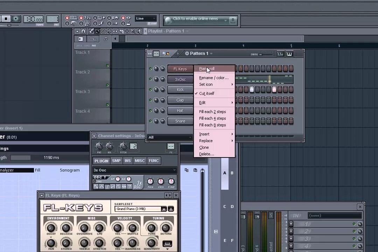This screenshot has height=252, width=378.
Task: Click the Hat channel button
Action: (180, 111)
